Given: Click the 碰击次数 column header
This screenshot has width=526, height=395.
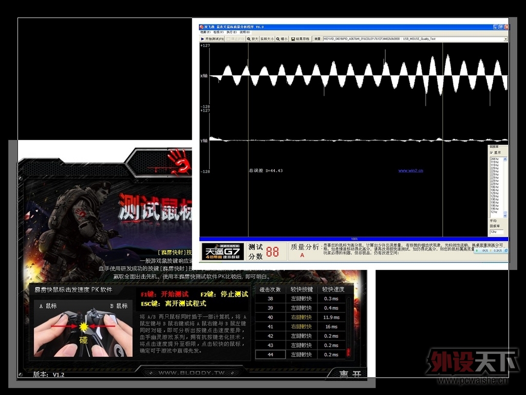Looking at the screenshot, I should click(x=270, y=289).
